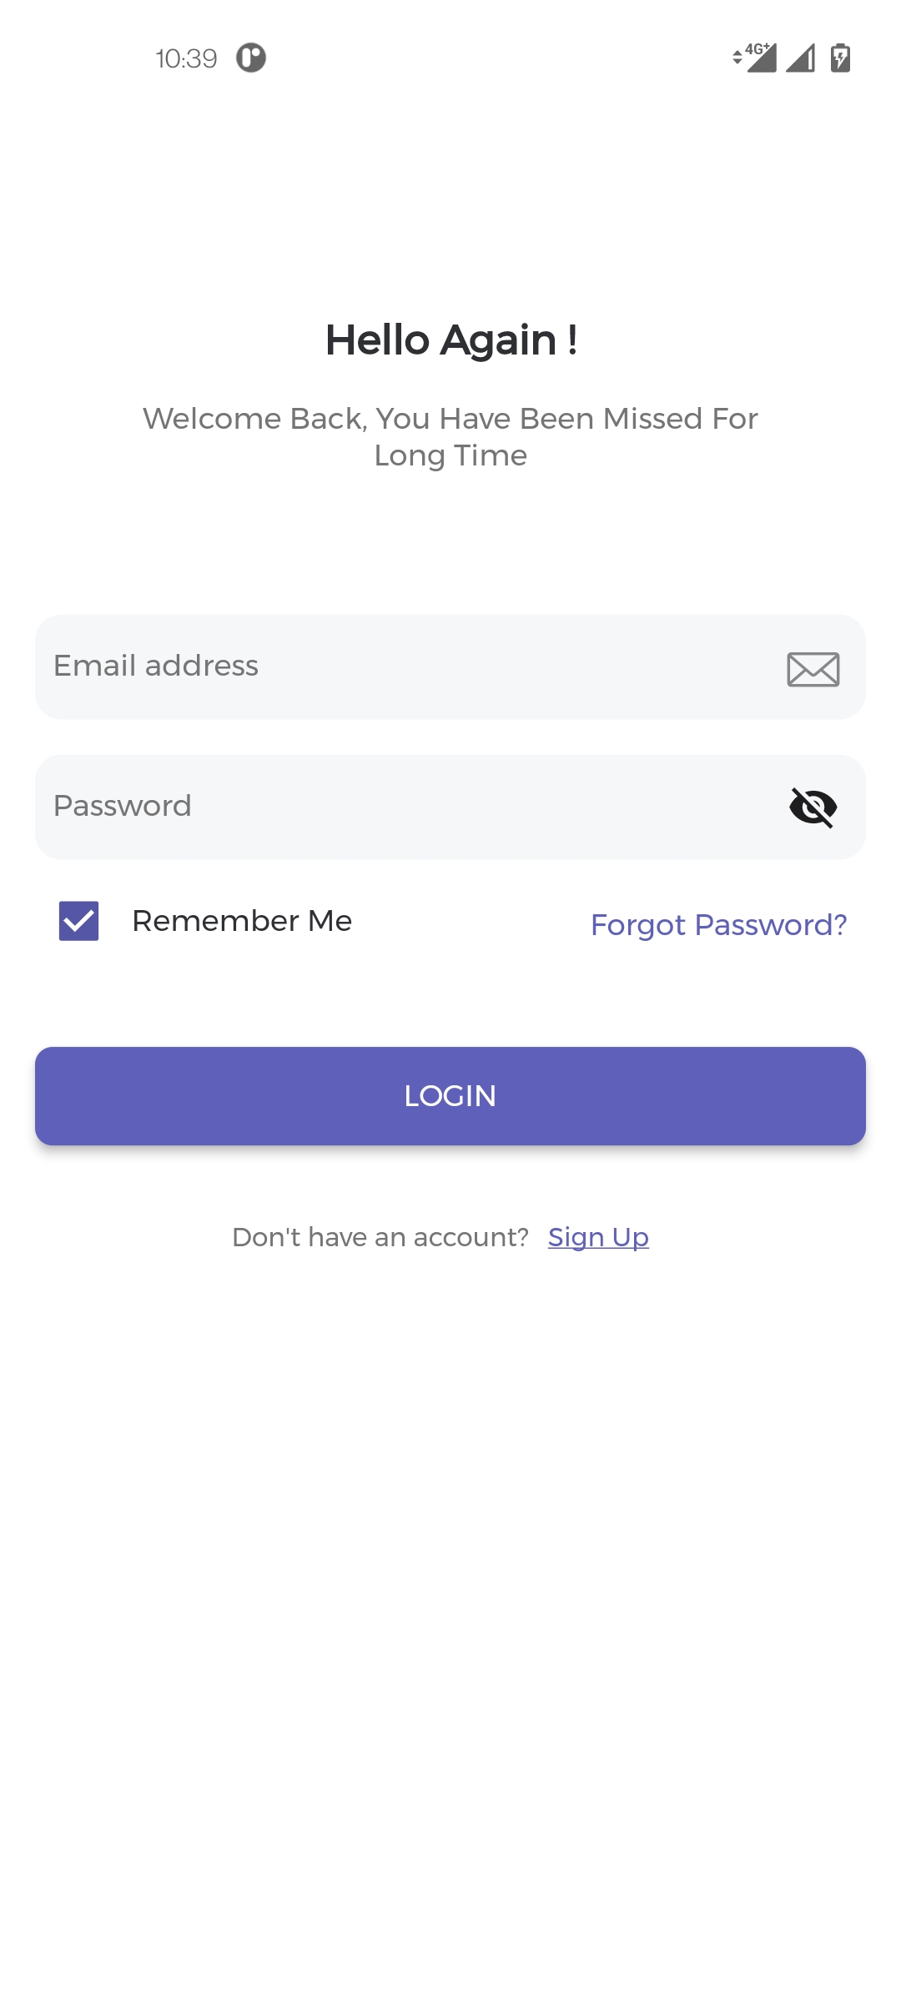Click the Hello Again ! heading
901x2002 pixels.
pyautogui.click(x=450, y=340)
